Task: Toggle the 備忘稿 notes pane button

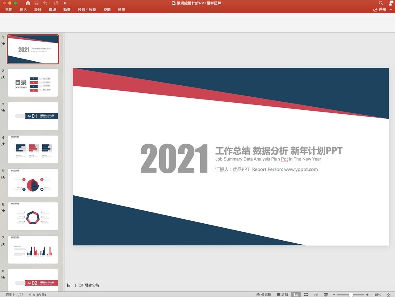Action: point(264,295)
